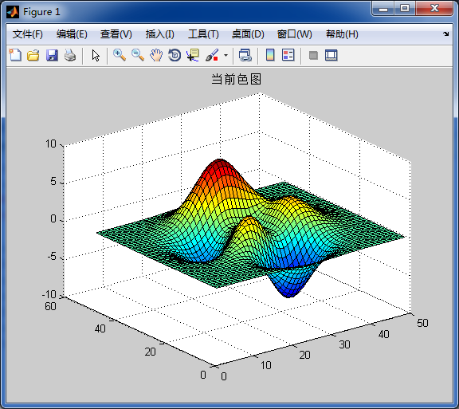Save the figure with the floppy icon
This screenshot has height=409, width=459.
tap(52, 55)
